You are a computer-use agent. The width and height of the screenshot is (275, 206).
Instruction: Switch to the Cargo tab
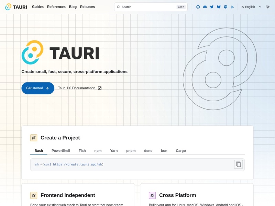(181, 151)
